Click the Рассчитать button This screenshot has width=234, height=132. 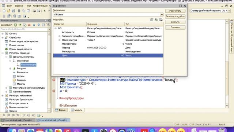click(x=175, y=11)
